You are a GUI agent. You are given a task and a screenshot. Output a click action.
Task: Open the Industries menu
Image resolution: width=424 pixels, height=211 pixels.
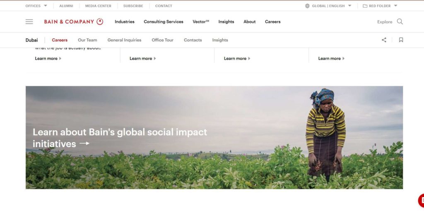(x=124, y=22)
